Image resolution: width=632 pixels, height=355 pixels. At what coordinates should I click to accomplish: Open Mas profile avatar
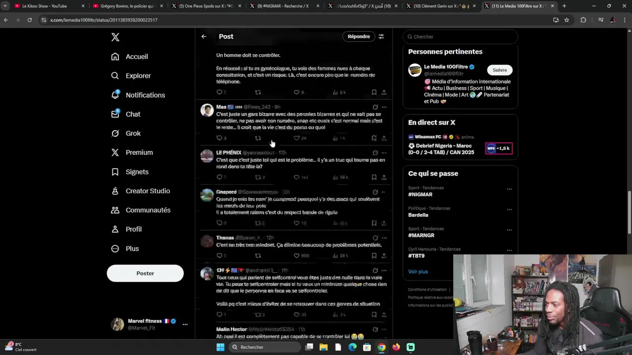[207, 110]
